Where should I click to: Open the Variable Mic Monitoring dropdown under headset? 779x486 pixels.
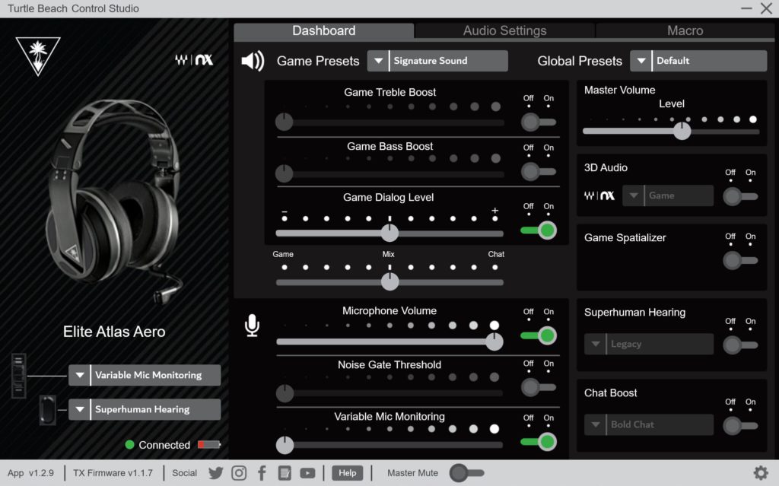[x=145, y=375]
